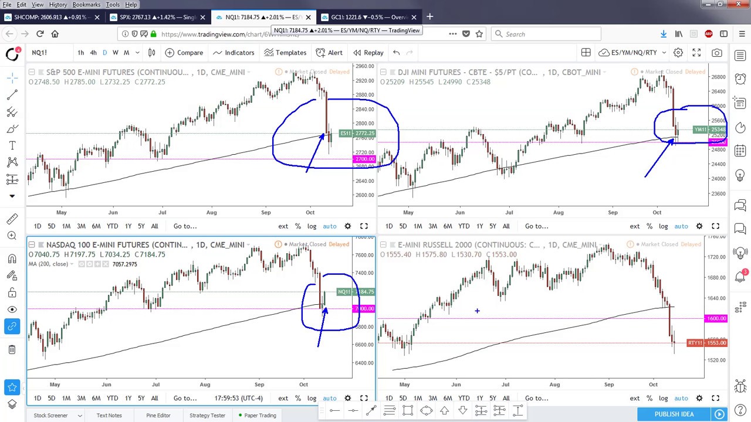
Task: Collapse the S&P 500 chart legend box
Action: coord(32,72)
